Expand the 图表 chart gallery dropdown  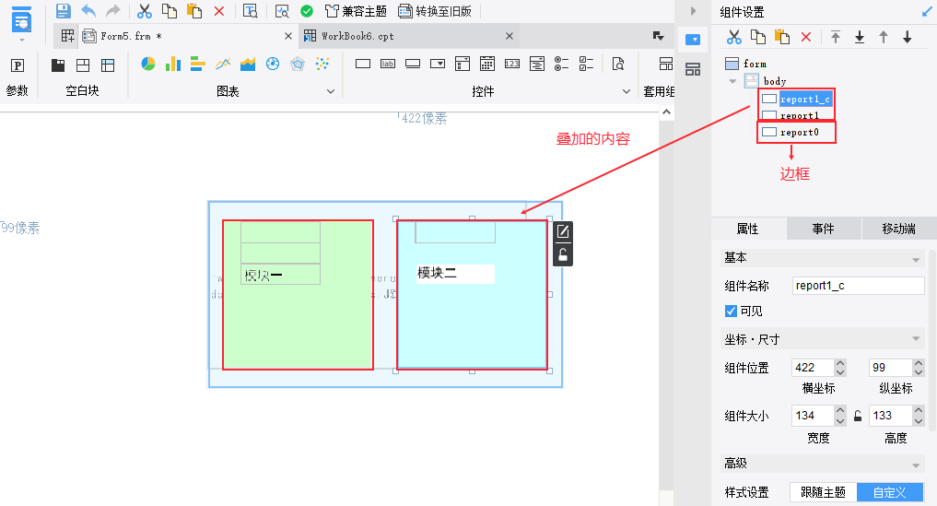(331, 91)
